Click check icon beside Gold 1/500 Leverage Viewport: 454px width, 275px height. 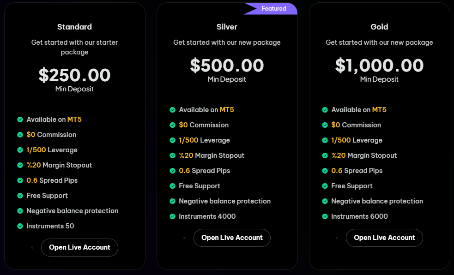point(325,140)
